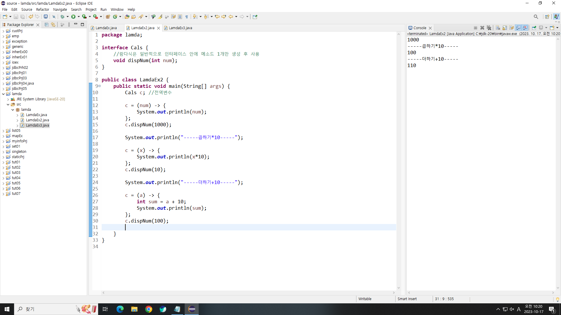Select LamdaEx.java in Package Explorer

click(x=36, y=115)
